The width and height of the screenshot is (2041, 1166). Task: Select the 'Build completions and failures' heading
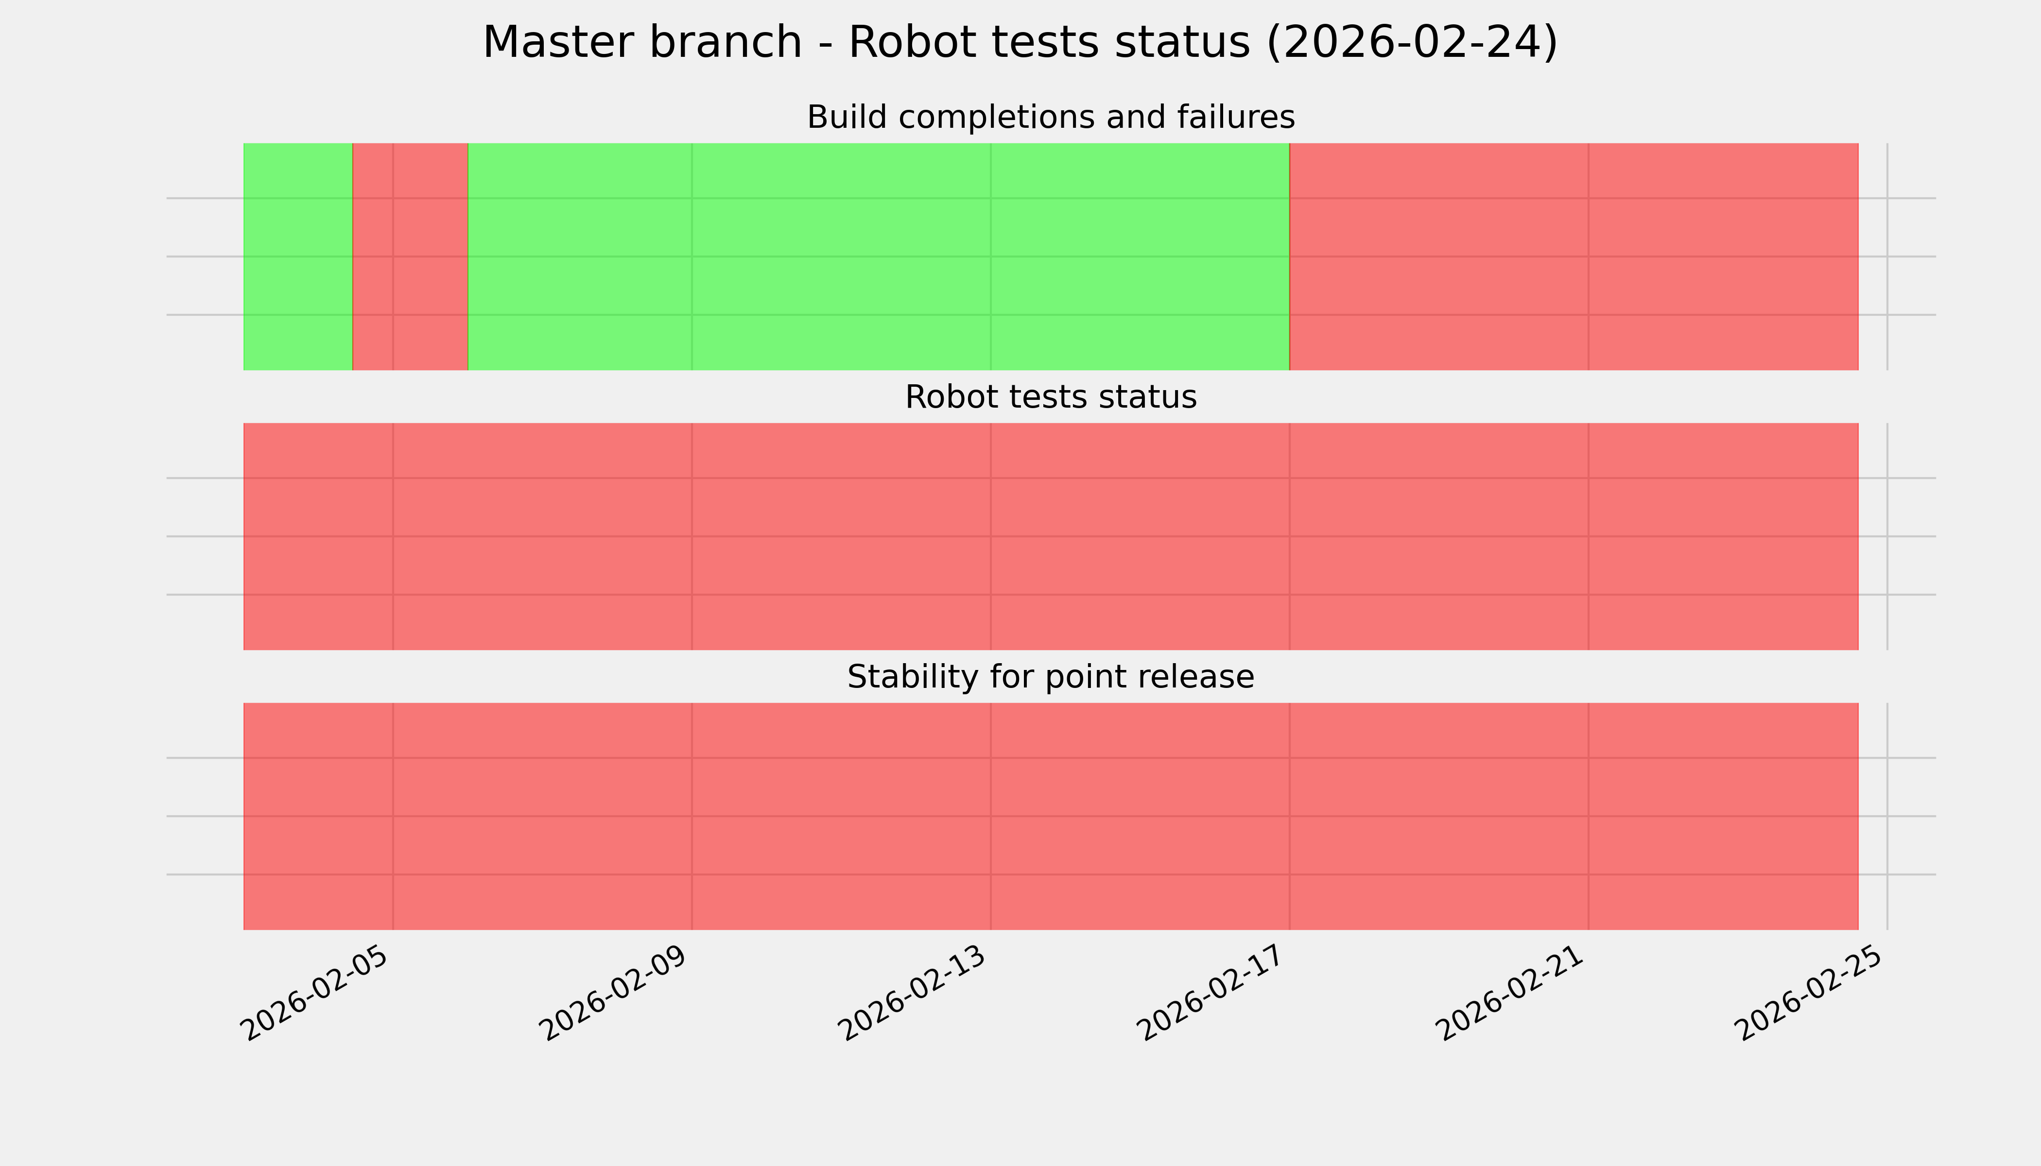coord(1050,118)
